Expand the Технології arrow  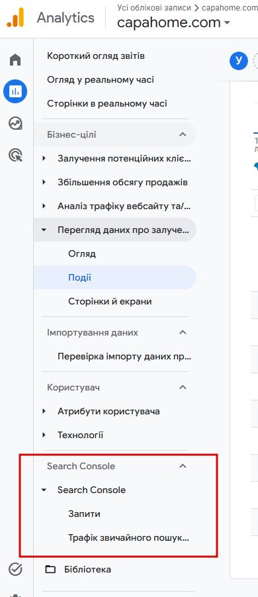click(44, 435)
